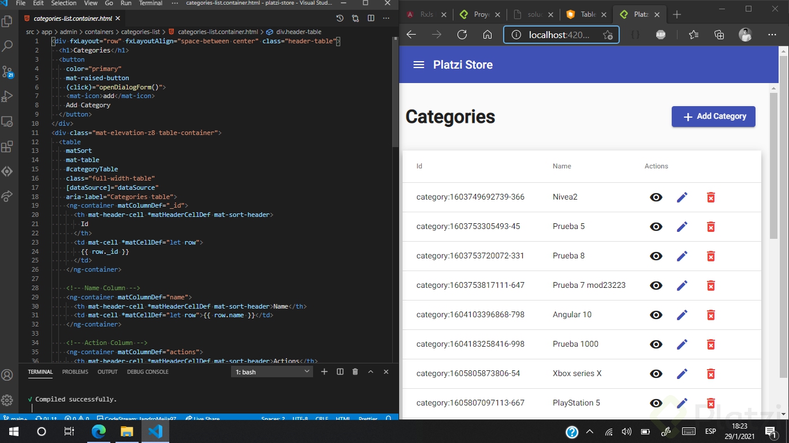The height and width of the screenshot is (443, 789).
Task: View Prueba 1000 category via eye icon
Action: coord(656,344)
